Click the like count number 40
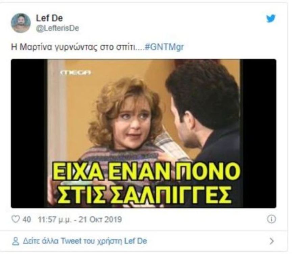292x255 pixels. pos(27,219)
